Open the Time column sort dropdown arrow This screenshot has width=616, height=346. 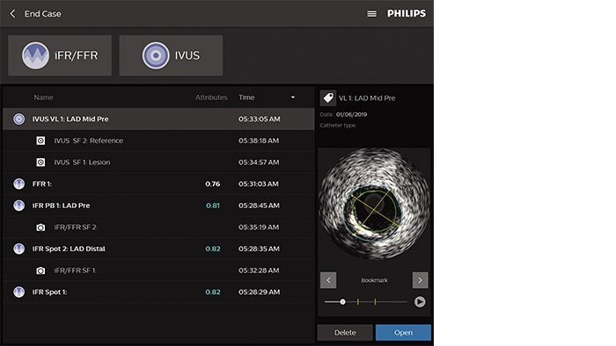tap(293, 97)
